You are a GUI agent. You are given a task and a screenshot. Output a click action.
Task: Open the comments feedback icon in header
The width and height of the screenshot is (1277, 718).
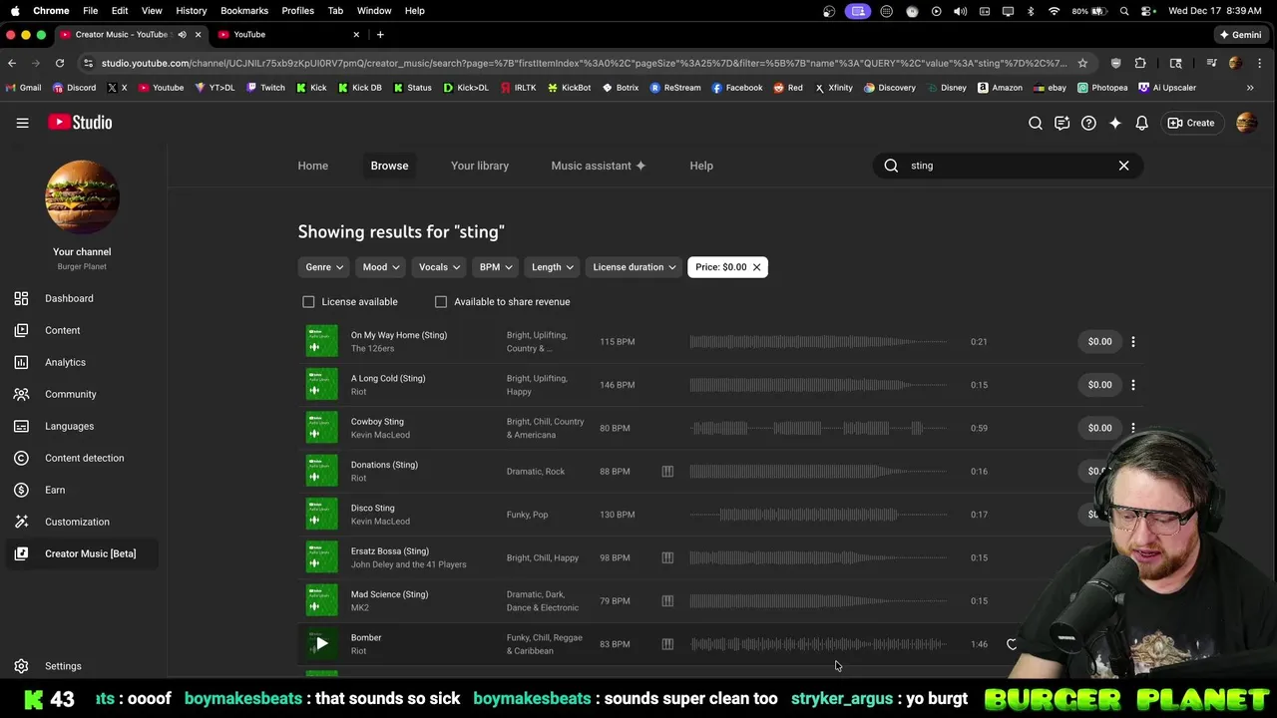point(1062,123)
